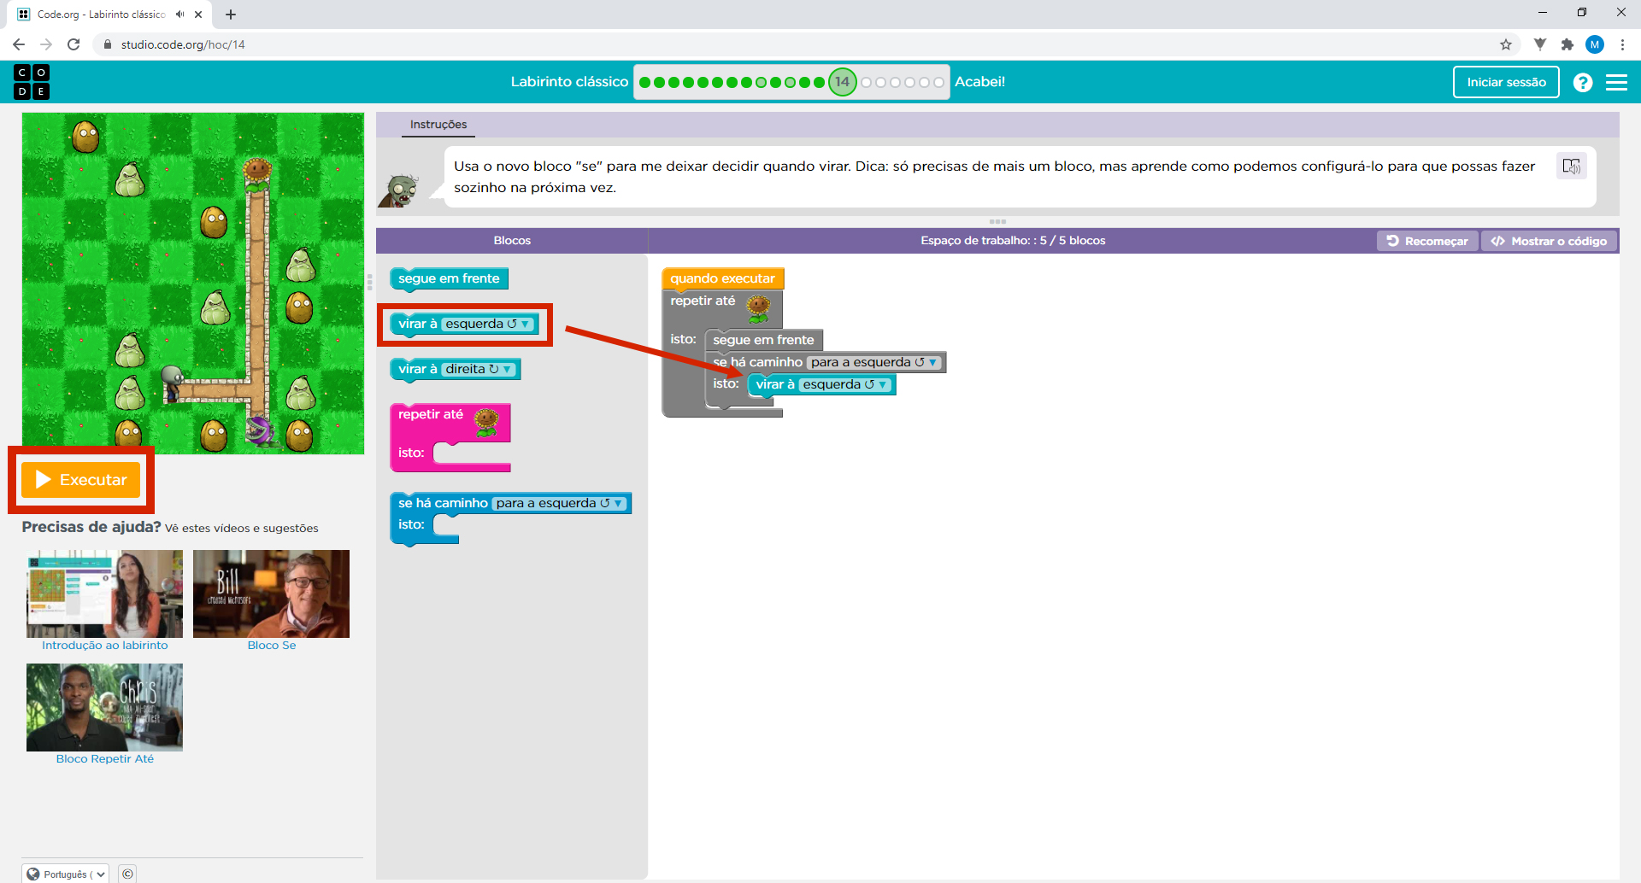The height and width of the screenshot is (883, 1641).
Task: Play the Introdução ao labirinto video thumbnail
Action: pos(104,594)
